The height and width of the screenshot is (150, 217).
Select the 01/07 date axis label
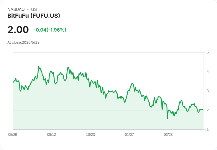coord(129,135)
